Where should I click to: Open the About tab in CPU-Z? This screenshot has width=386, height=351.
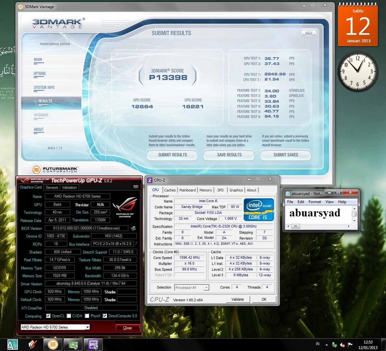(x=252, y=190)
